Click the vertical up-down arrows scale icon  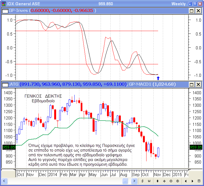158,181
